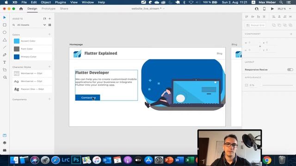
Task: Select the Line tool
Action: point(5,47)
